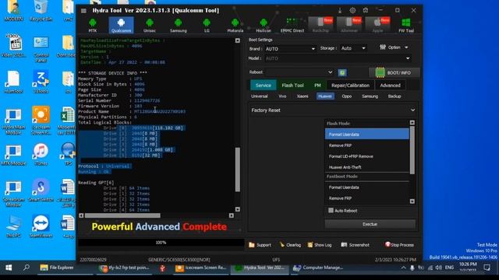Select the Oppo sub-tab
The height and width of the screenshot is (280, 499).
[346, 96]
